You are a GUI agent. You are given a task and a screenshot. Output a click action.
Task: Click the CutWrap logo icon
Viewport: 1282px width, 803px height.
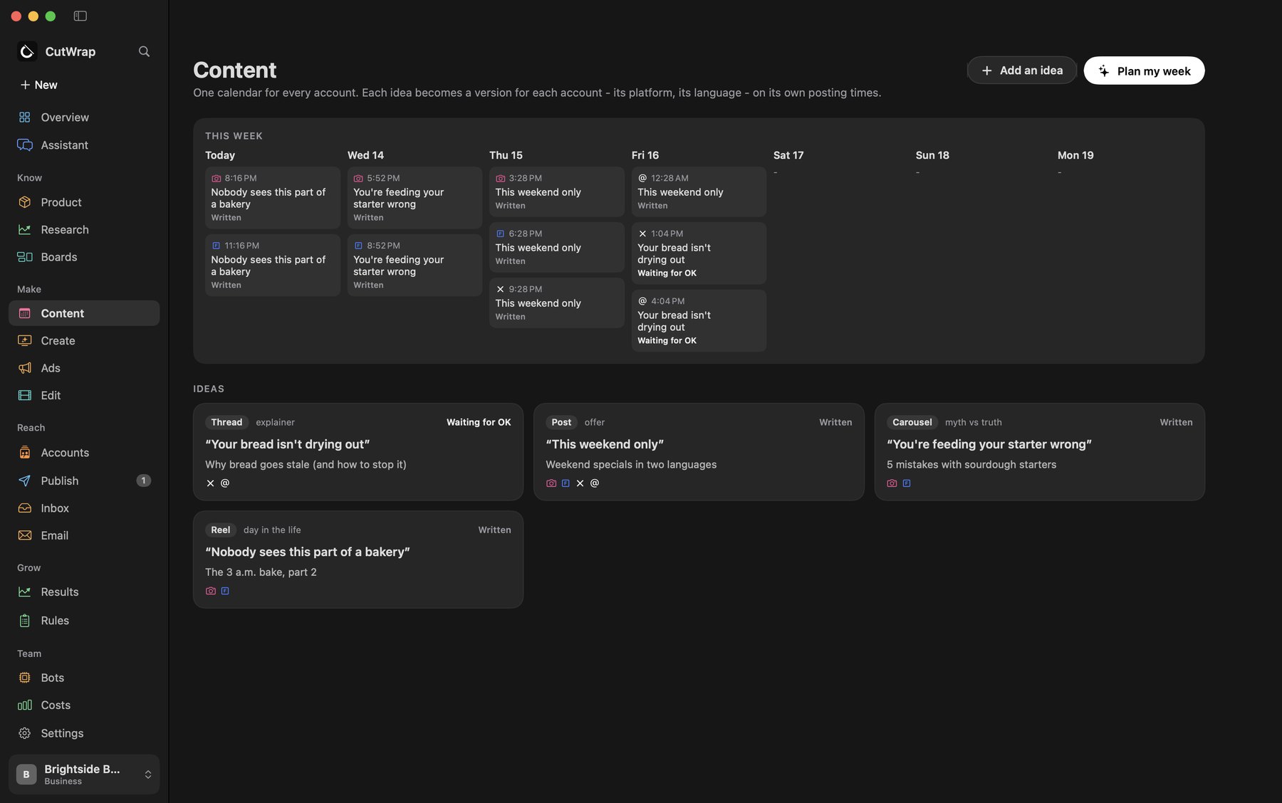(27, 51)
